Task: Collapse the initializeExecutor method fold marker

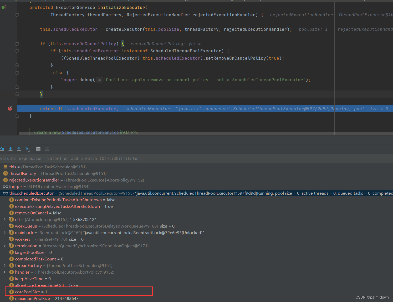Action: (x=17, y=15)
